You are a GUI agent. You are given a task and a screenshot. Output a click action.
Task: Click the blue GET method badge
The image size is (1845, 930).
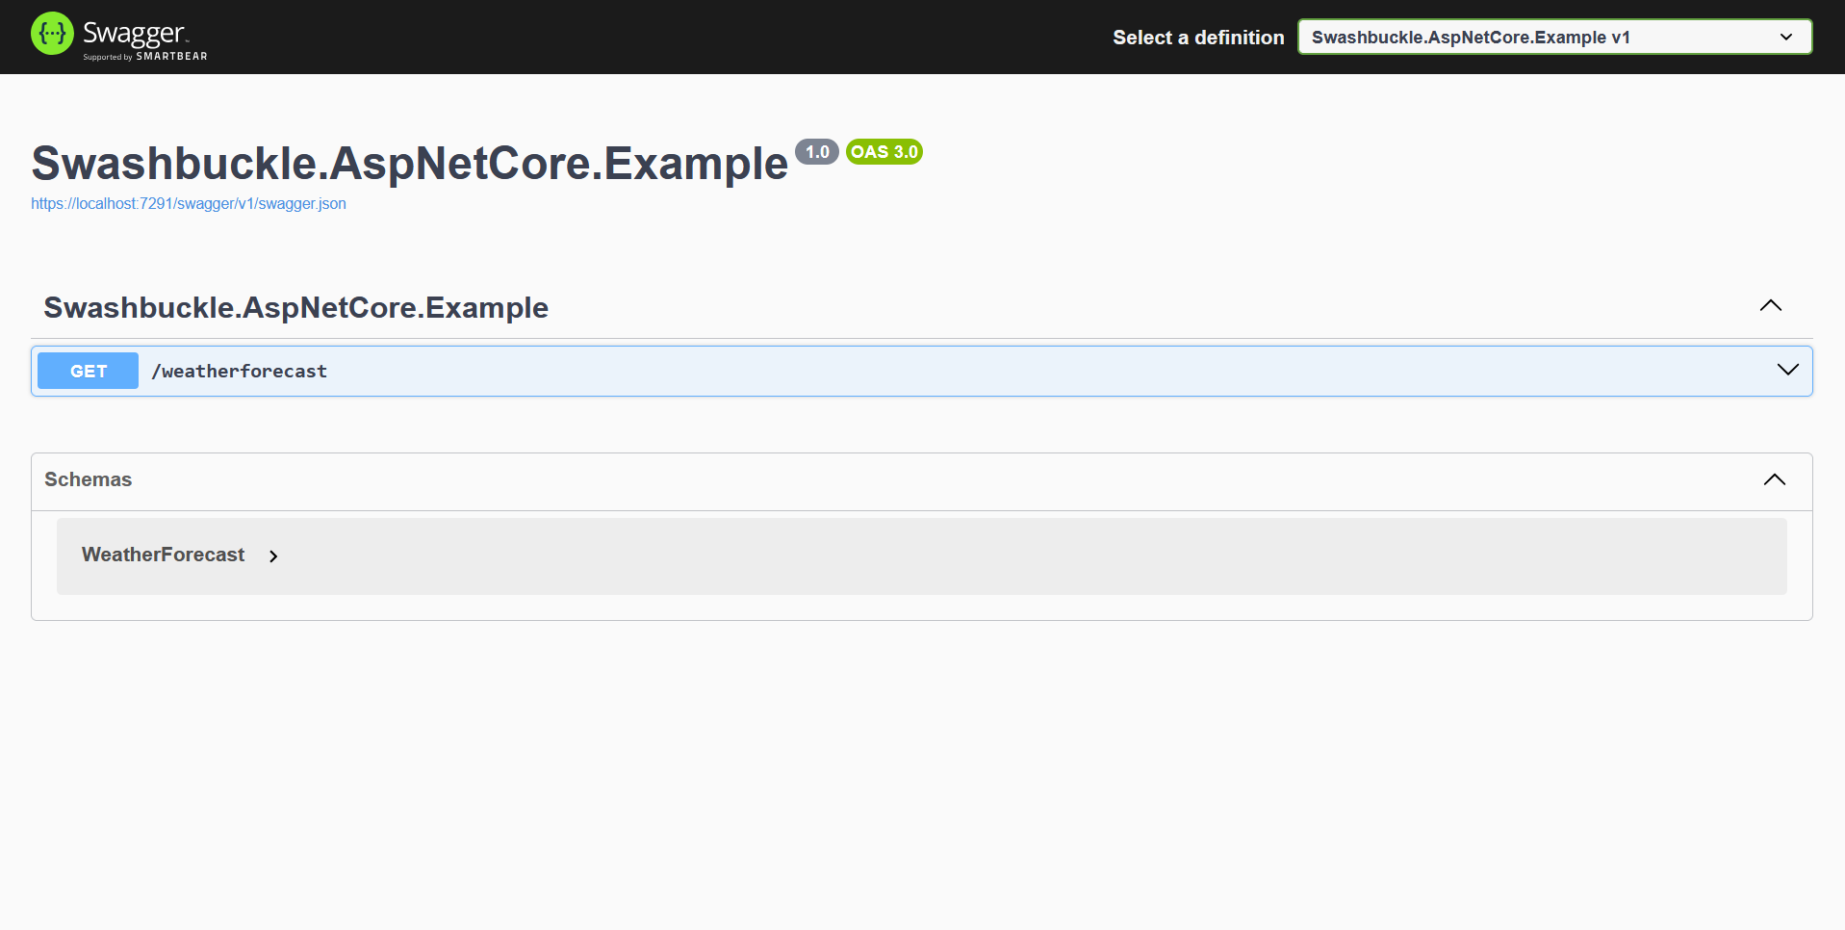tap(88, 371)
